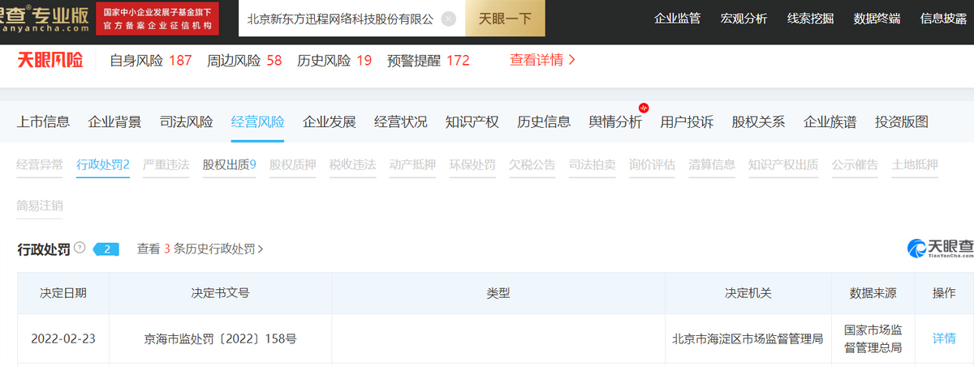Open 信息披露 in the top navigation
974x366 pixels.
[943, 18]
